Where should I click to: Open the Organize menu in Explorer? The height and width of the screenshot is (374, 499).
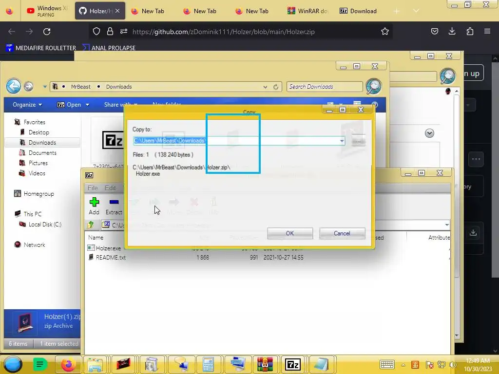click(27, 105)
